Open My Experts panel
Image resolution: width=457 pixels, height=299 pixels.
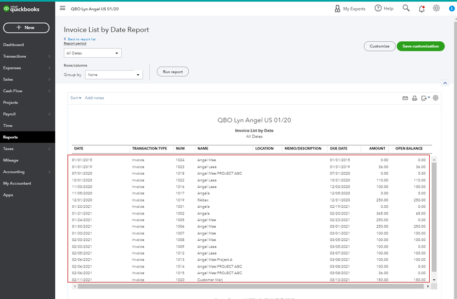click(x=350, y=9)
